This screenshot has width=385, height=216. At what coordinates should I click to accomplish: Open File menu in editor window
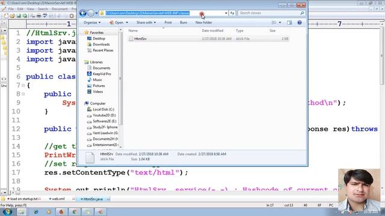tap(11, 9)
